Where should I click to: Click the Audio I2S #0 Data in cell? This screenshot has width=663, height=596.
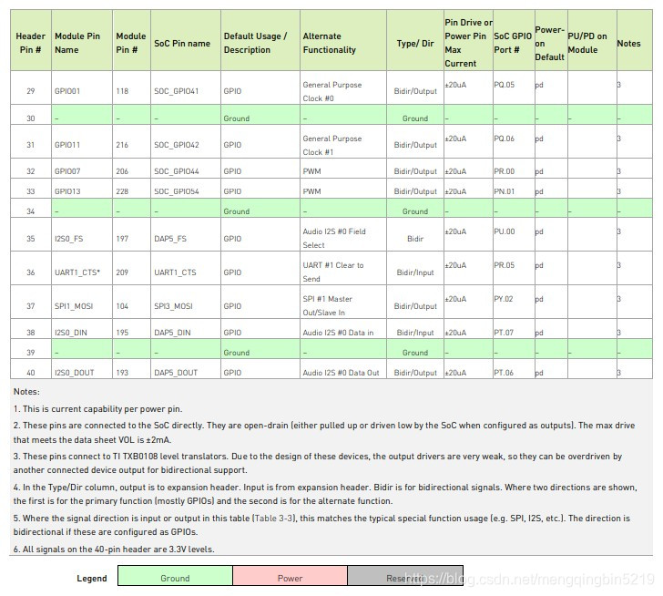(x=343, y=329)
